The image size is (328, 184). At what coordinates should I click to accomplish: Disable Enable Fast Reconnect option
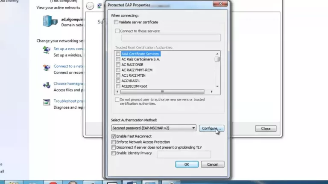coord(114,136)
